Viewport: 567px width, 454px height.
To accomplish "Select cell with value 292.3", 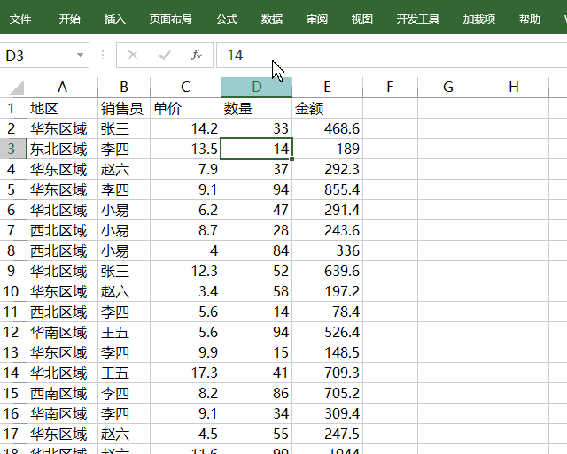I will click(327, 169).
